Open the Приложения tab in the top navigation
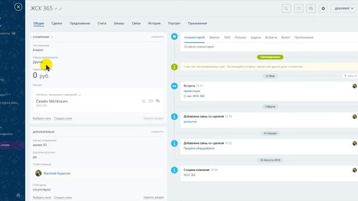Image resolution: width=358 pixels, height=201 pixels. pyautogui.click(x=197, y=23)
